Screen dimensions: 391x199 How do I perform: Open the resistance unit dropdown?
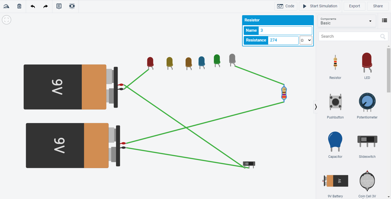click(x=306, y=40)
